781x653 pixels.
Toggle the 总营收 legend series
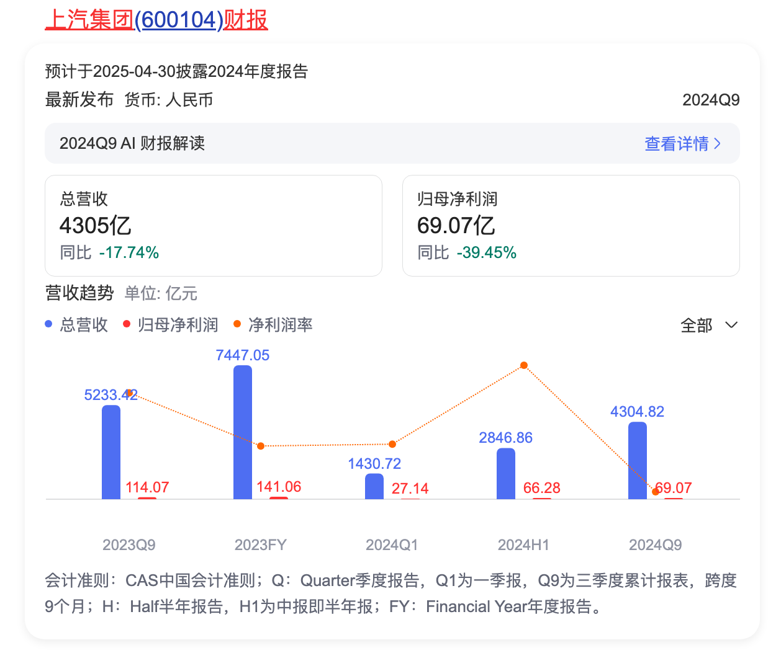(76, 324)
